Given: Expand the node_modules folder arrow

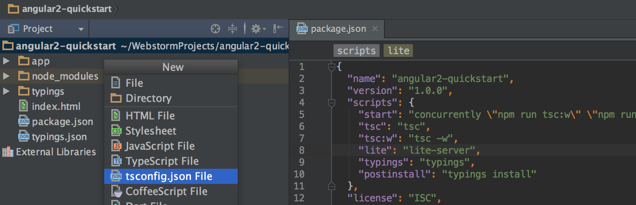Looking at the screenshot, I should (6, 76).
